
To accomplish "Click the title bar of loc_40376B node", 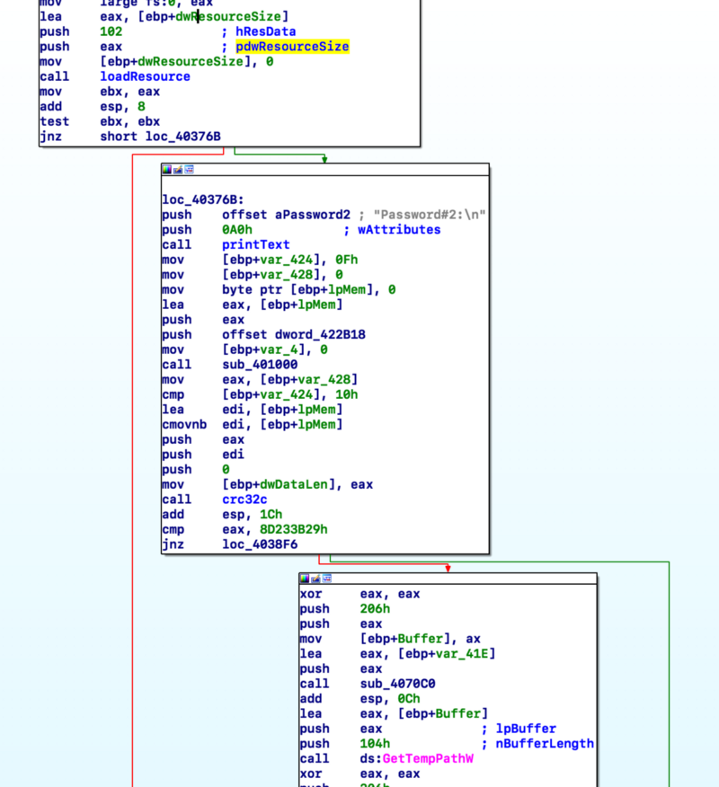I will pos(325,170).
